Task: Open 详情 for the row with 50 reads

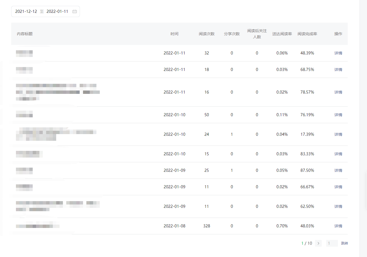Action: (338, 115)
